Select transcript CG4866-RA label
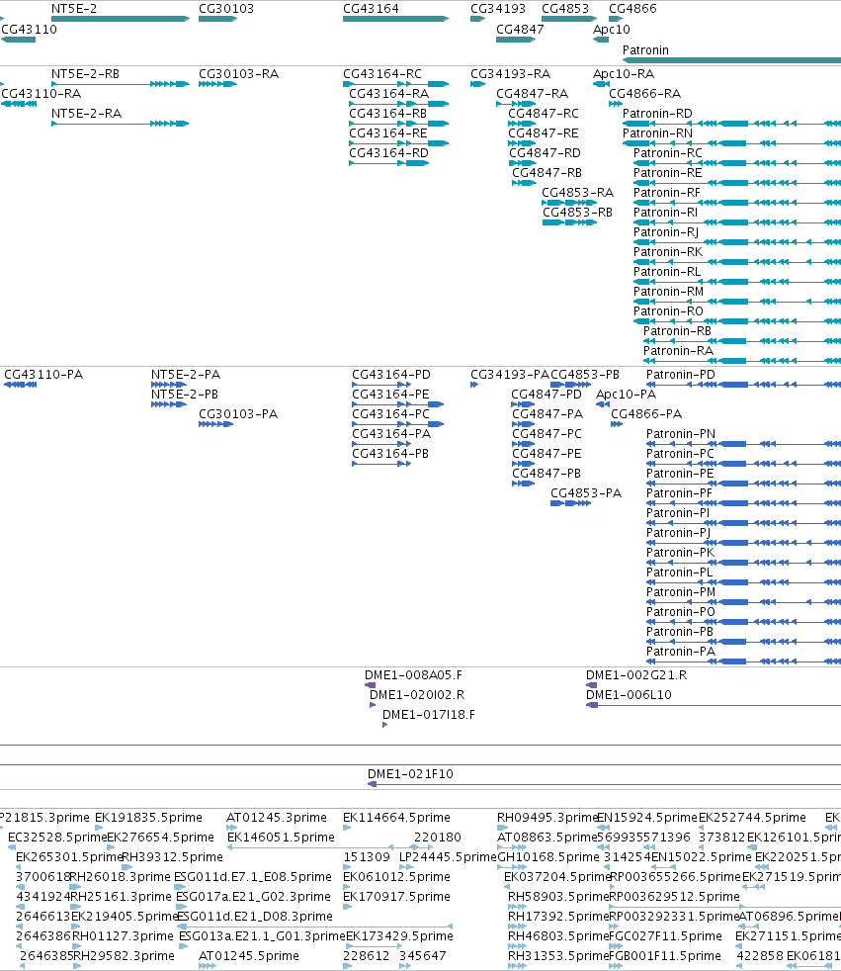 click(644, 94)
